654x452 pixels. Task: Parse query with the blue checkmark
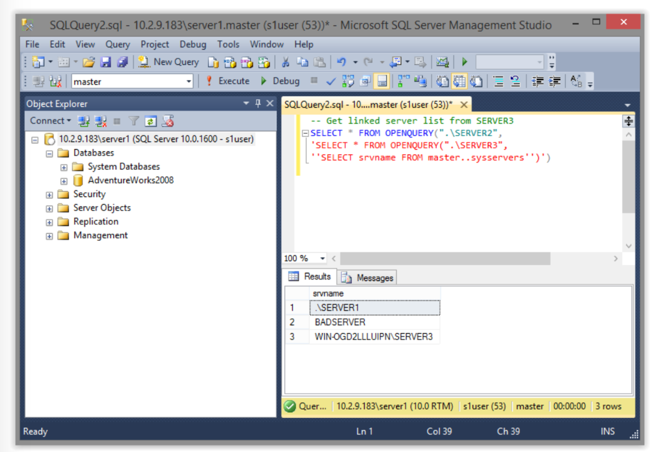[331, 82]
